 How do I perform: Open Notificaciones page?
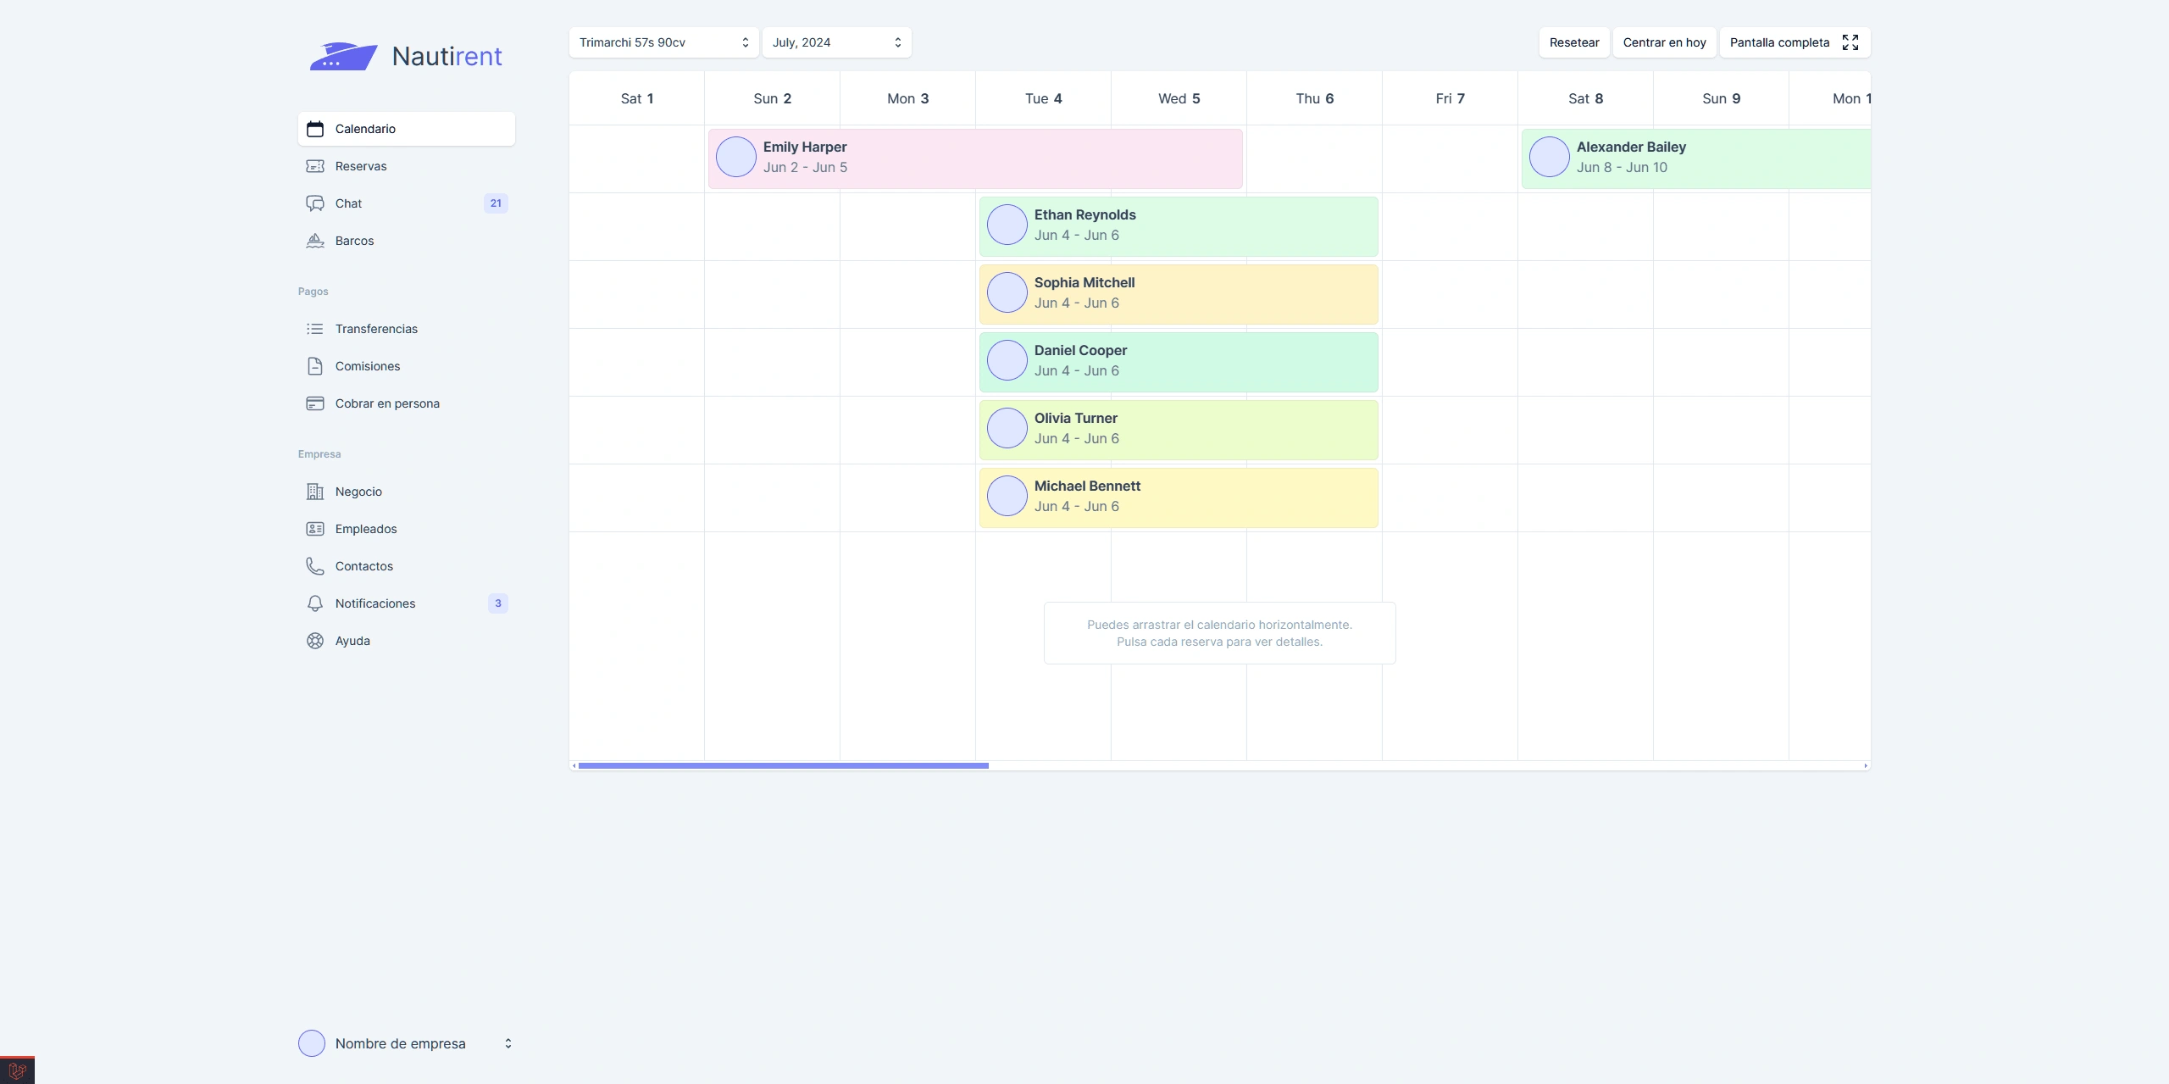[x=407, y=603]
